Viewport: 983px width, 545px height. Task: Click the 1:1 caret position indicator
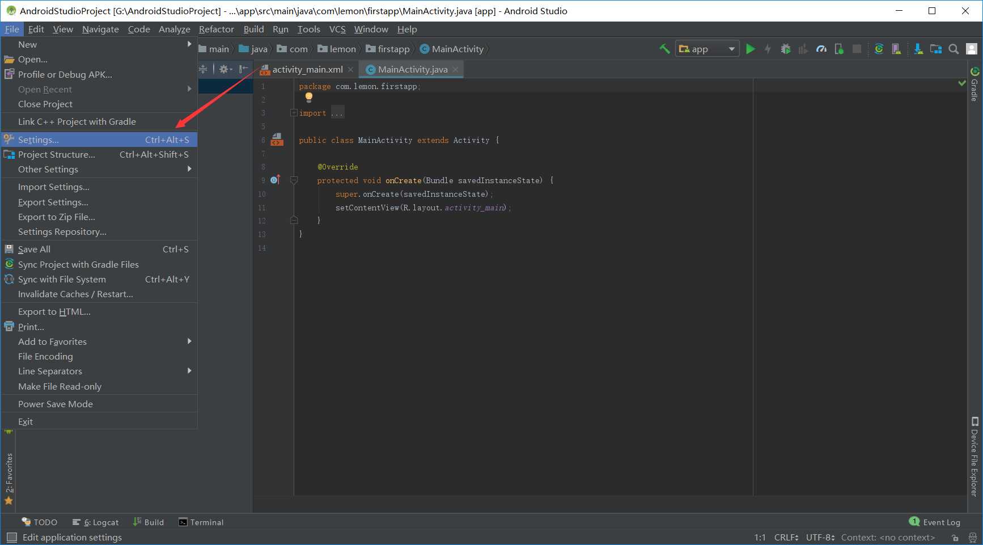[760, 537]
